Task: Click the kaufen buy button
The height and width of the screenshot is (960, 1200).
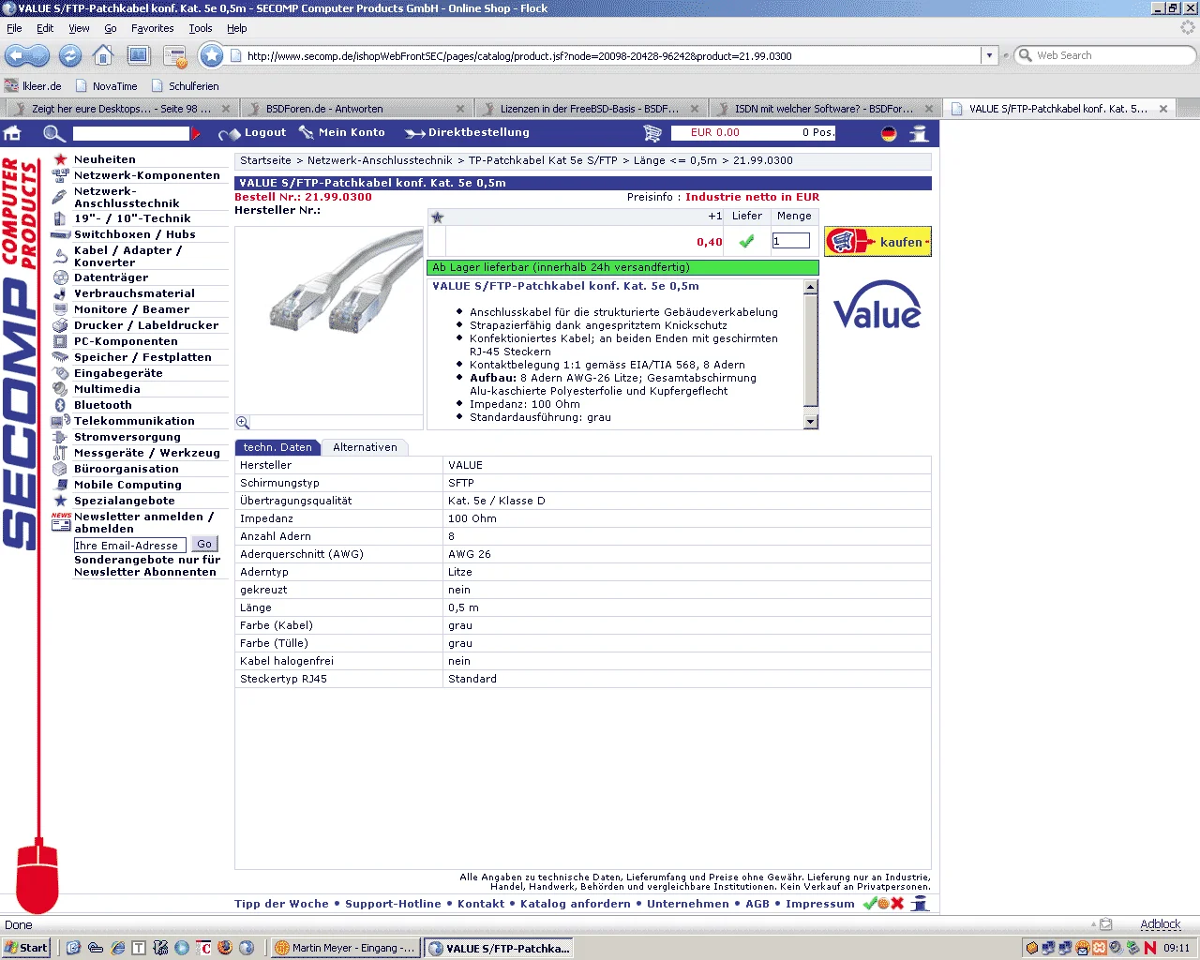Action: 877,242
